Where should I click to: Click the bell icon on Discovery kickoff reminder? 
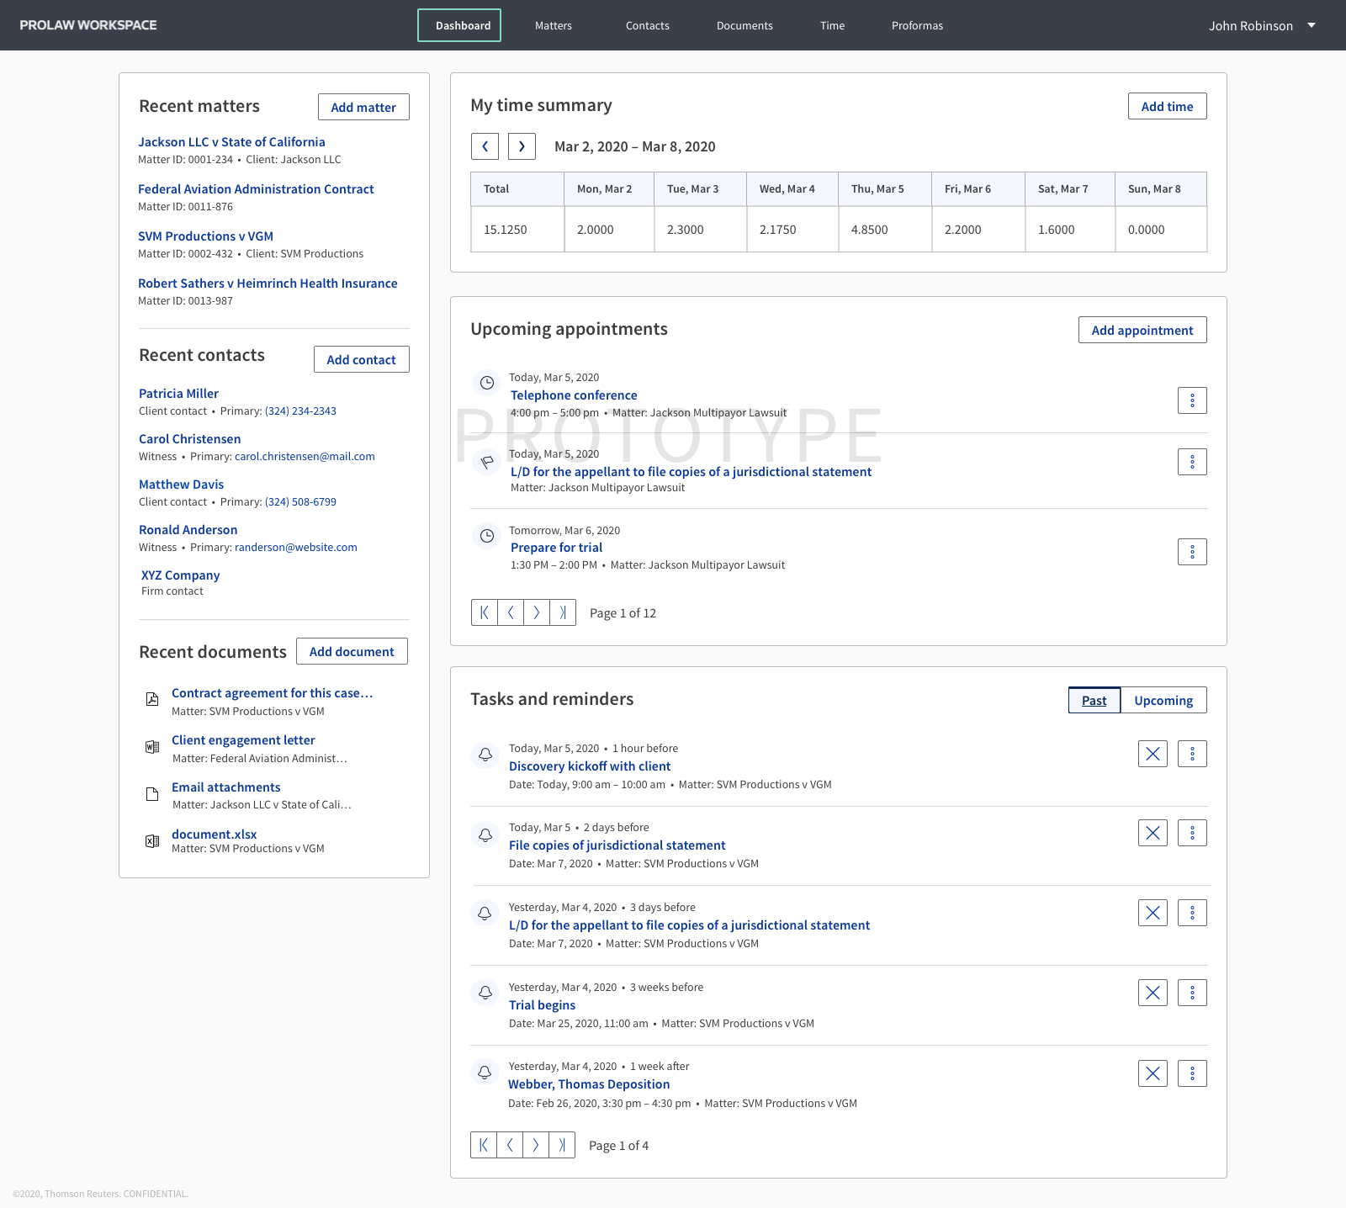[485, 755]
